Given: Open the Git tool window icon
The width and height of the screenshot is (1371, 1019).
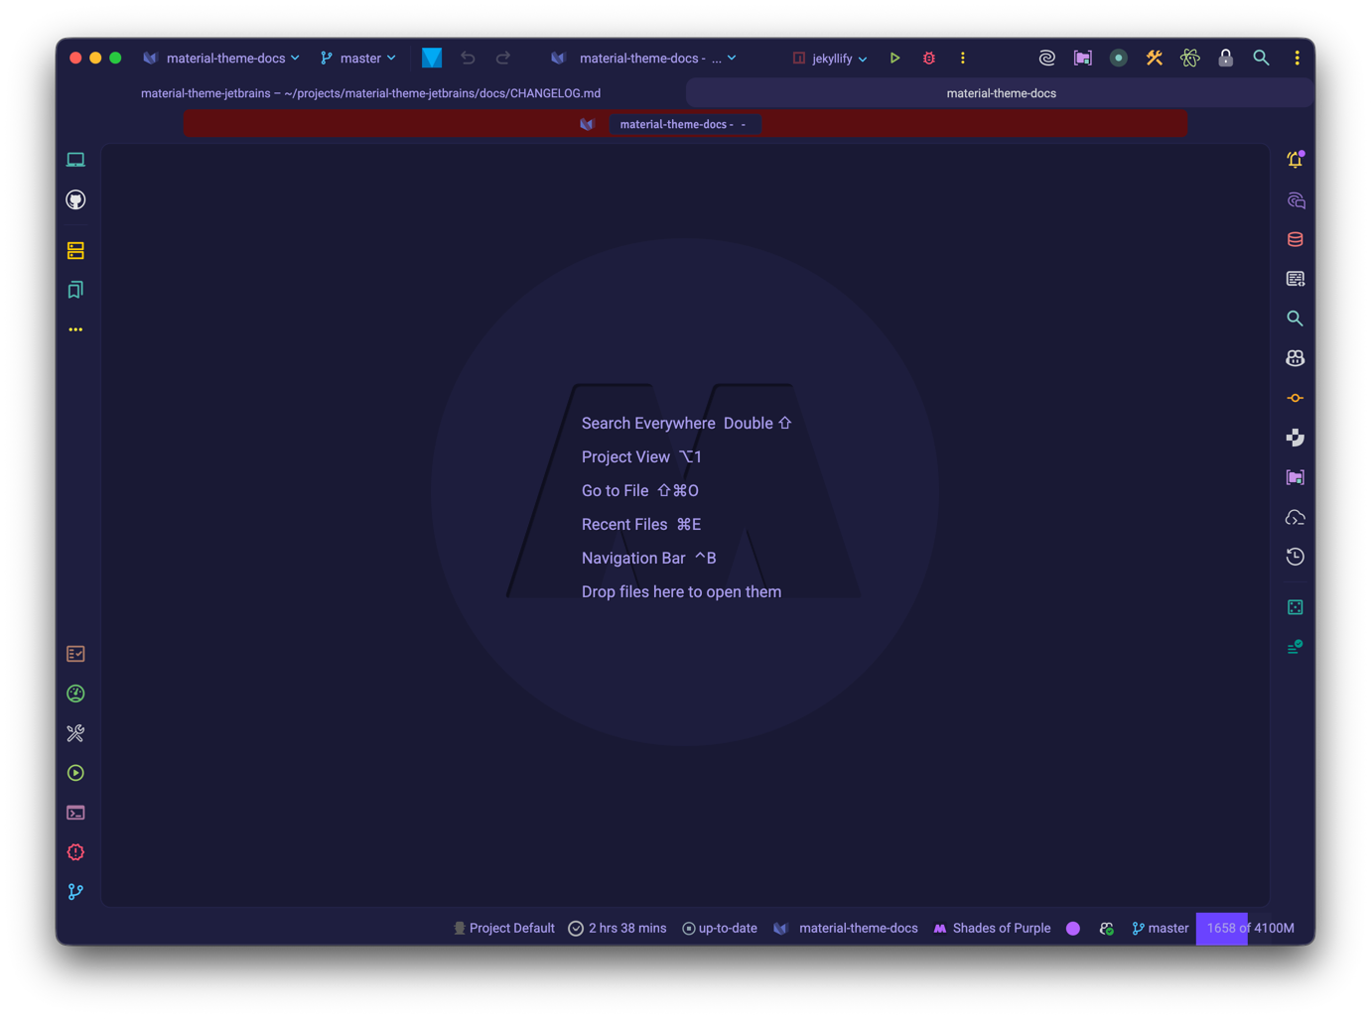Looking at the screenshot, I should [75, 892].
